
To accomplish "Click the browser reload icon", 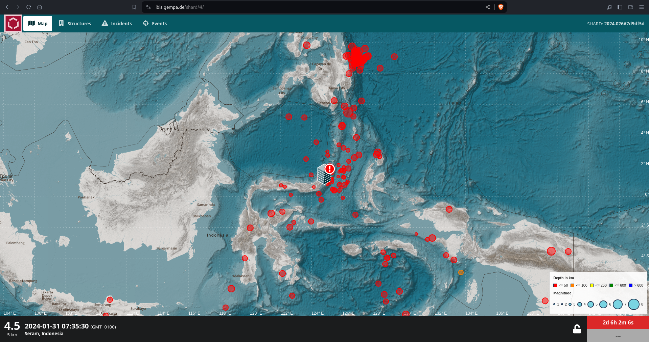I will 29,7.
